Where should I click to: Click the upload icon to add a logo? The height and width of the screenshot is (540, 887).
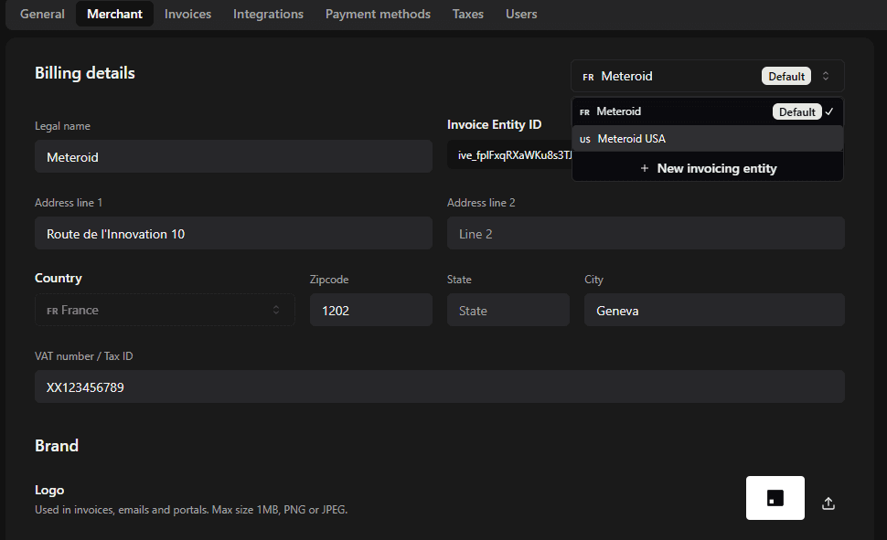coord(828,503)
